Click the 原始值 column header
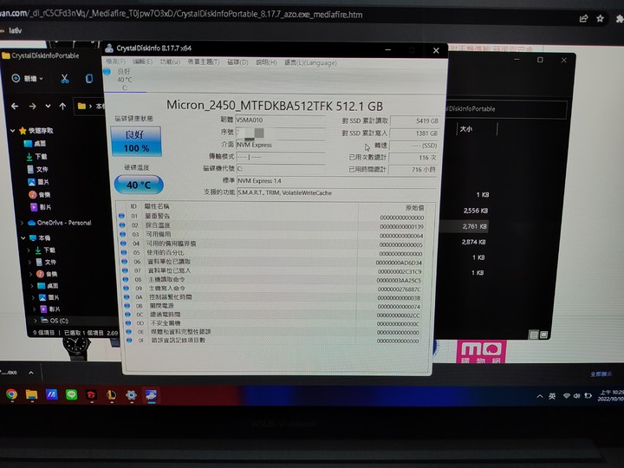This screenshot has height=468, width=624. pyautogui.click(x=414, y=207)
